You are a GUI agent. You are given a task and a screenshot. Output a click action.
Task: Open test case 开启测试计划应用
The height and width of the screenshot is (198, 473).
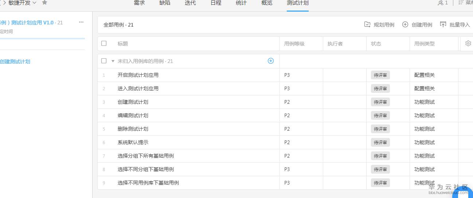tap(138, 75)
